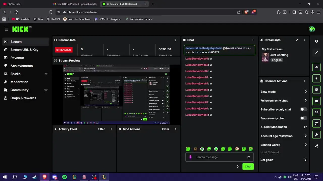
Task: Click the Stream Preview video thumbnail
Action: (x=116, y=95)
